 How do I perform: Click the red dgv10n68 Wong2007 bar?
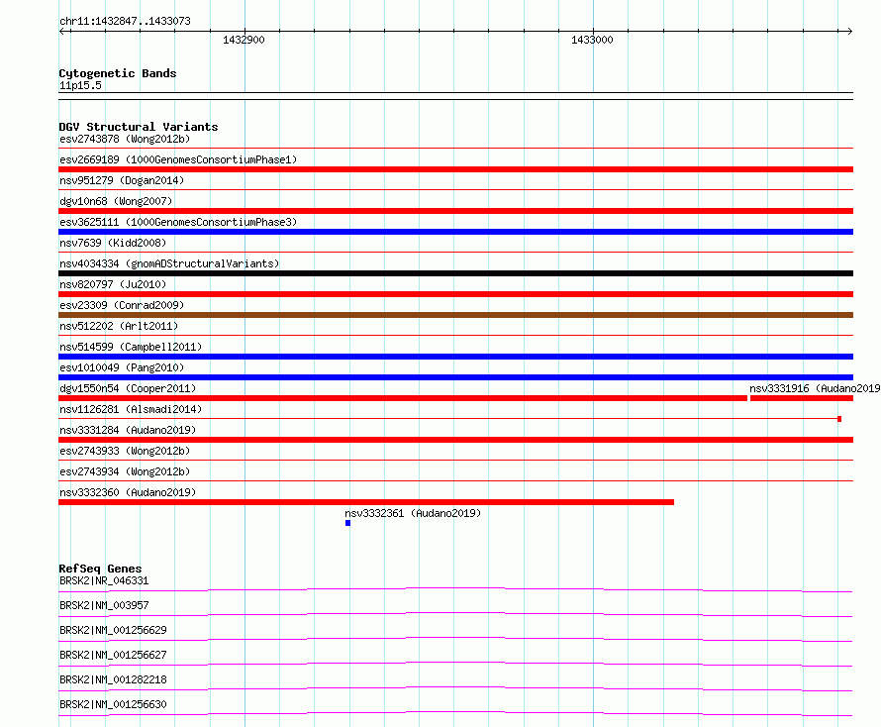(x=455, y=211)
